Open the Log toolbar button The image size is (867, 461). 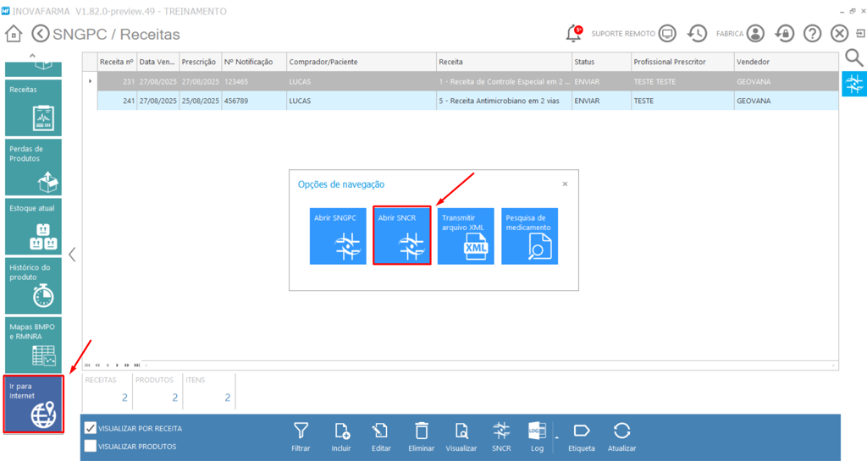[537, 436]
